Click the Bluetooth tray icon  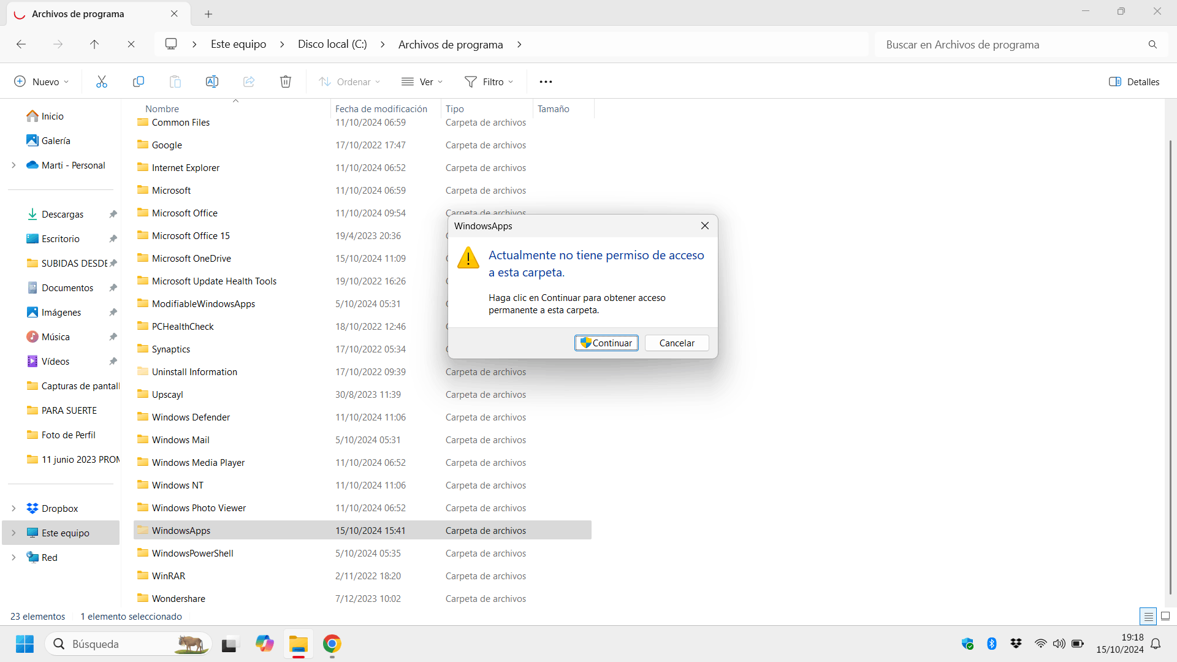pos(992,644)
